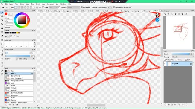Screen dimensions: 195x109
Task: Click the yellow palette swatch
Action: tap(17, 33)
